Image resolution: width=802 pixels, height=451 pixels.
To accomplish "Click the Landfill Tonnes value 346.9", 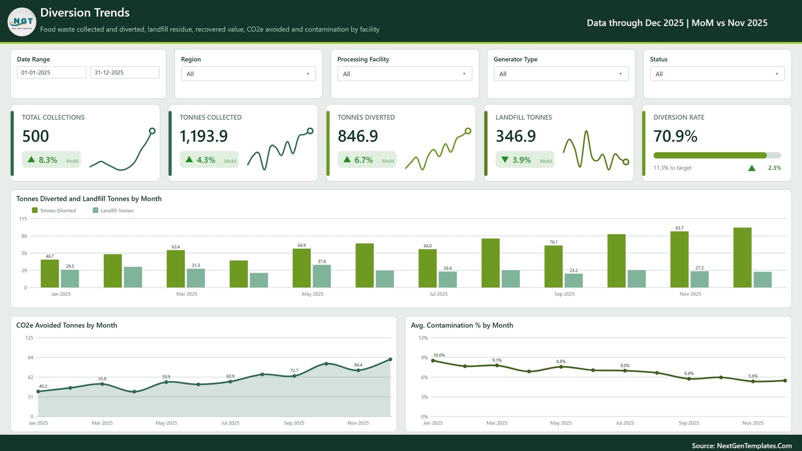I will tap(516, 136).
